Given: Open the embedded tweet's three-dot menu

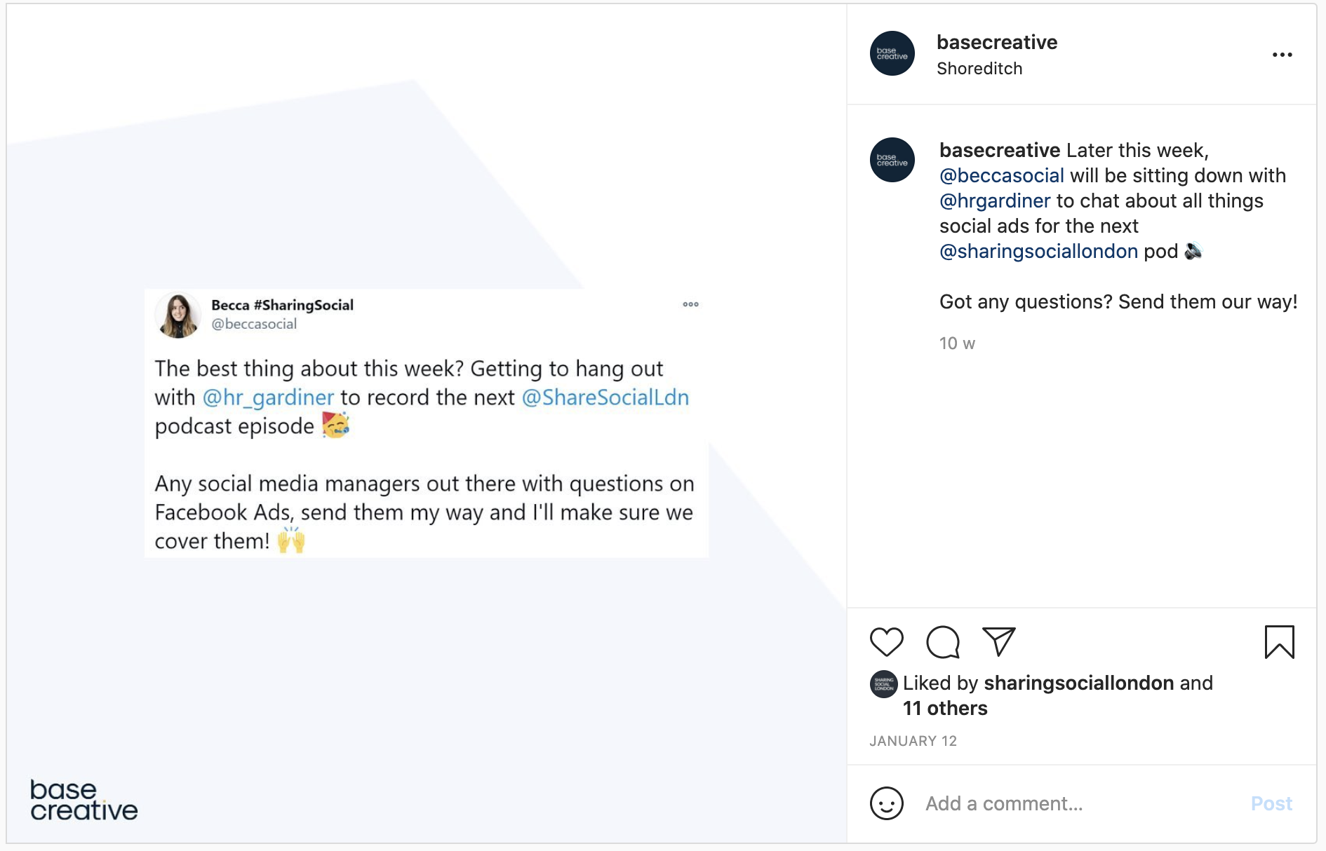Looking at the screenshot, I should [690, 304].
